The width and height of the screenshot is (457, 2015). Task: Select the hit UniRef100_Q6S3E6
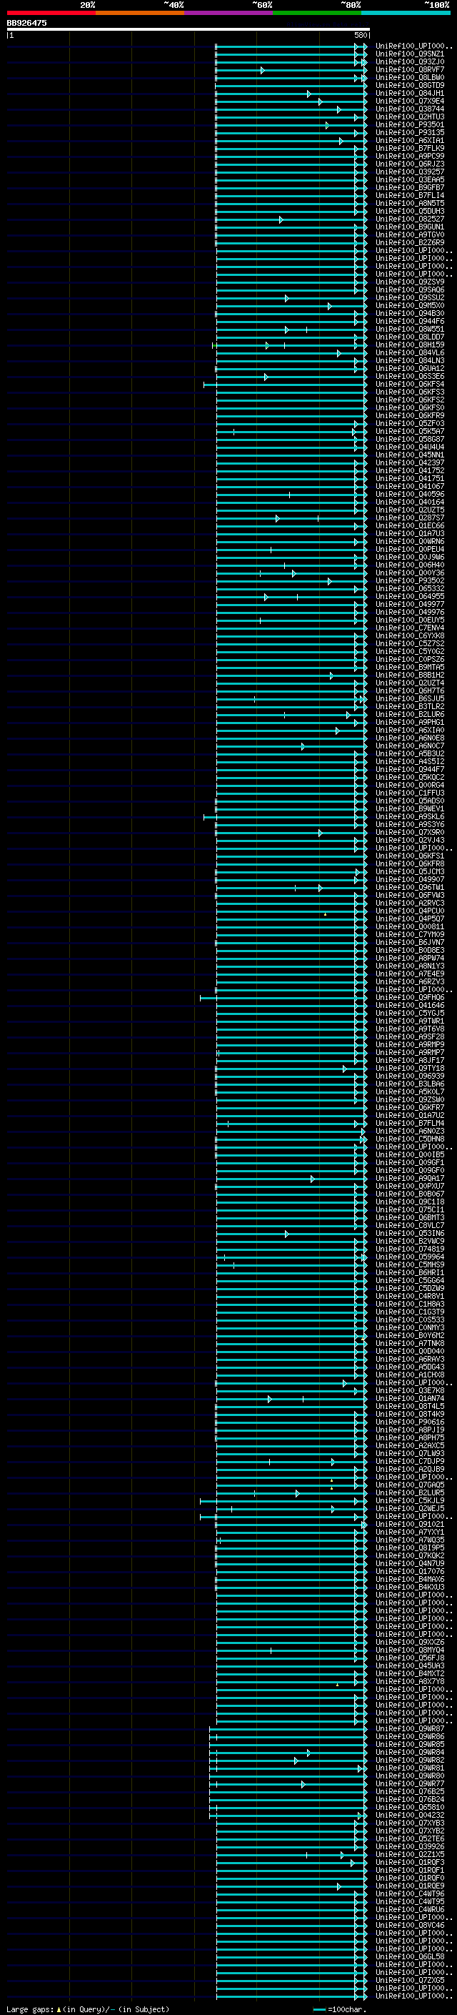coord(410,376)
